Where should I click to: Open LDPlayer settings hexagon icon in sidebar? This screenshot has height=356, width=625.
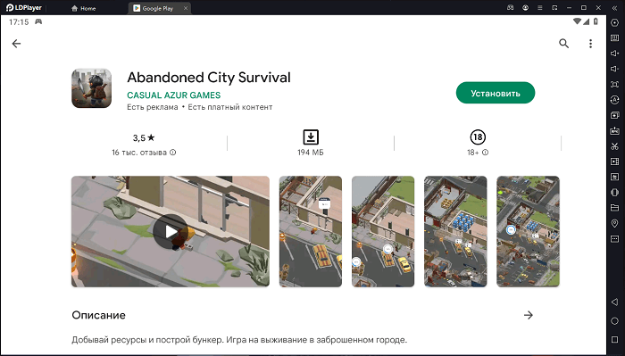(614, 22)
